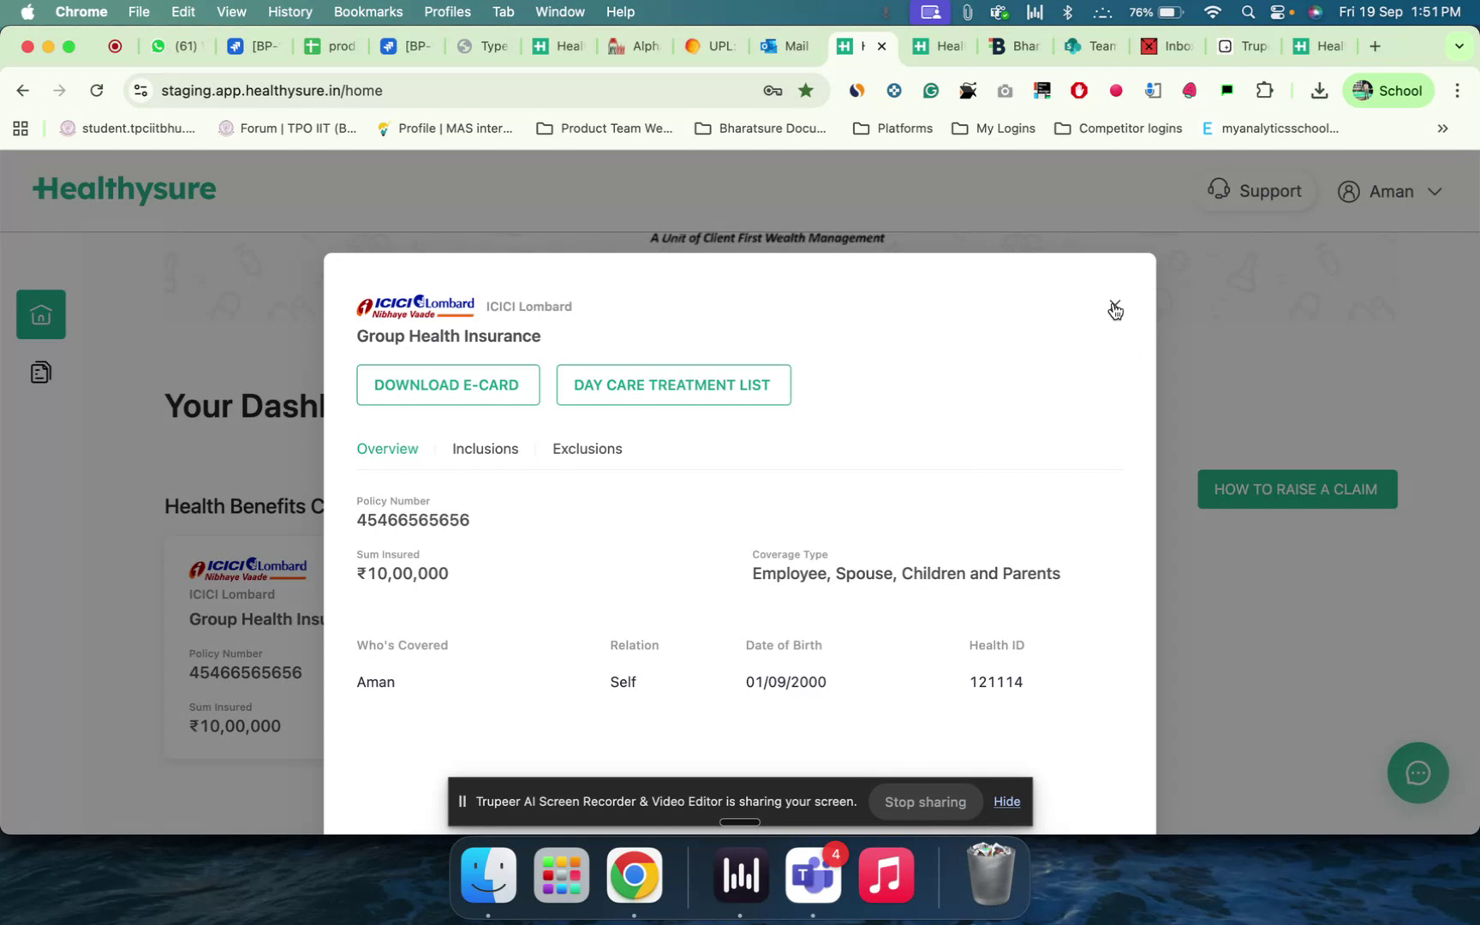The image size is (1480, 925).
Task: Click the downloads icon in Chrome toolbar
Action: pyautogui.click(x=1319, y=90)
